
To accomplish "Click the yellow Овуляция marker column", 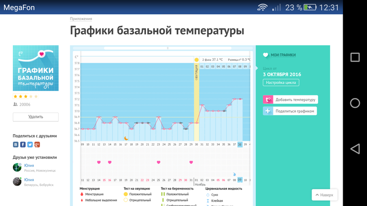I will [x=196, y=100].
